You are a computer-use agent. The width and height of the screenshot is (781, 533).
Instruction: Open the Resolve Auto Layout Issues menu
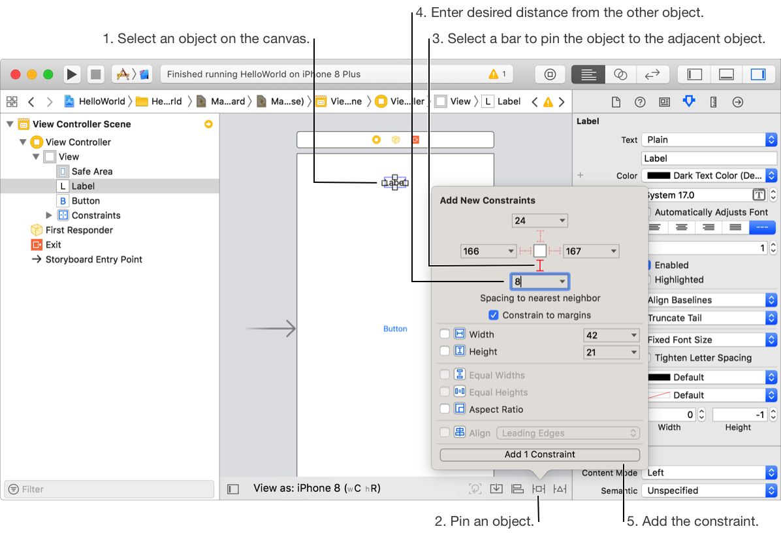coord(560,489)
